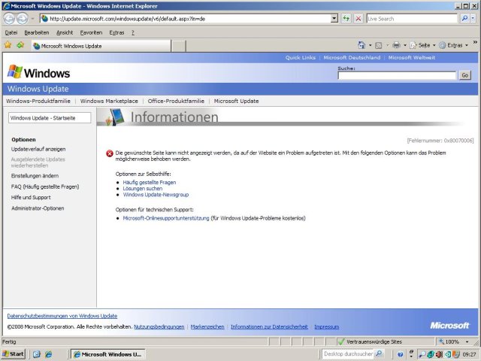481x361 pixels.
Task: Run search with the magnifier icon
Action: coord(464,19)
